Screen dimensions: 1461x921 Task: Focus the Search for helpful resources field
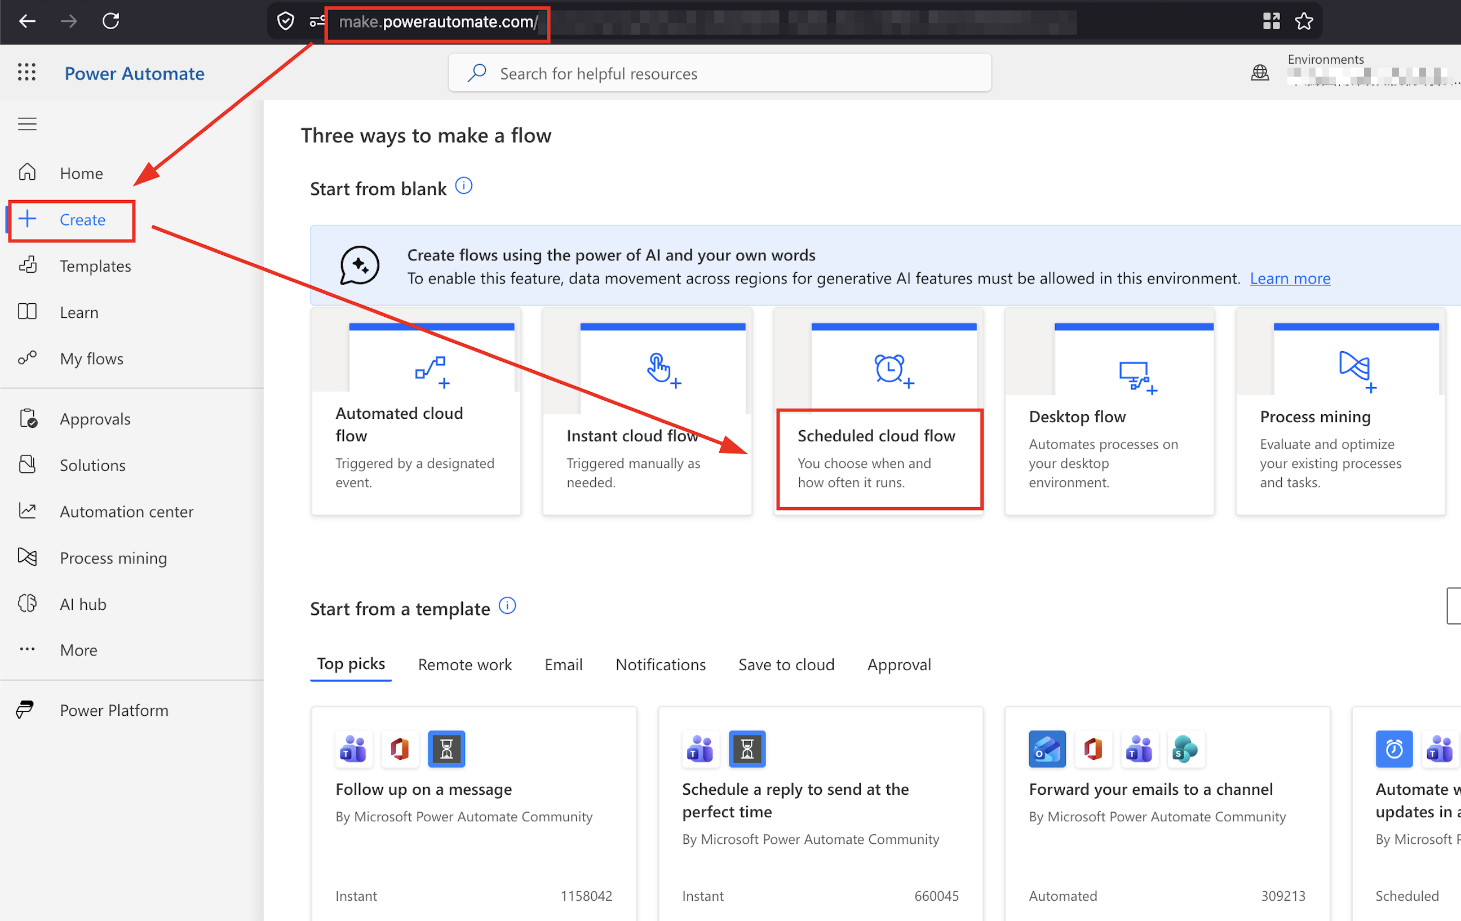(720, 73)
